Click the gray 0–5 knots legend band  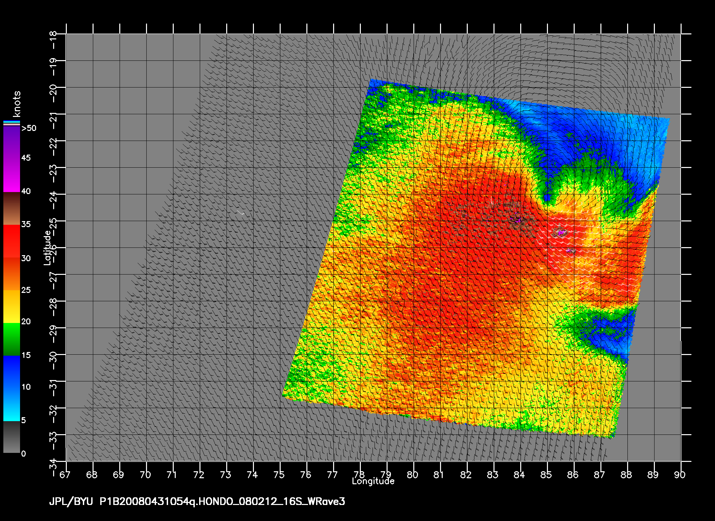pyautogui.click(x=11, y=437)
